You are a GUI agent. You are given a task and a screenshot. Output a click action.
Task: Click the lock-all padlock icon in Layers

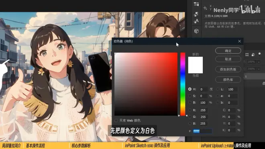(x=253, y=55)
